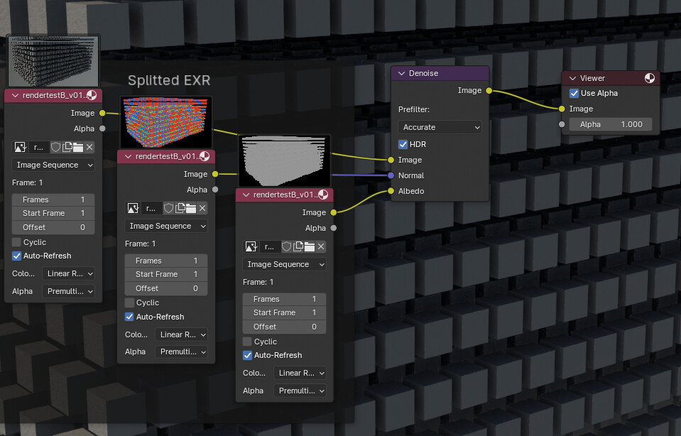The image size is (681, 436).
Task: Click the image datablock icon on the lowest image node
Action: tap(251, 246)
